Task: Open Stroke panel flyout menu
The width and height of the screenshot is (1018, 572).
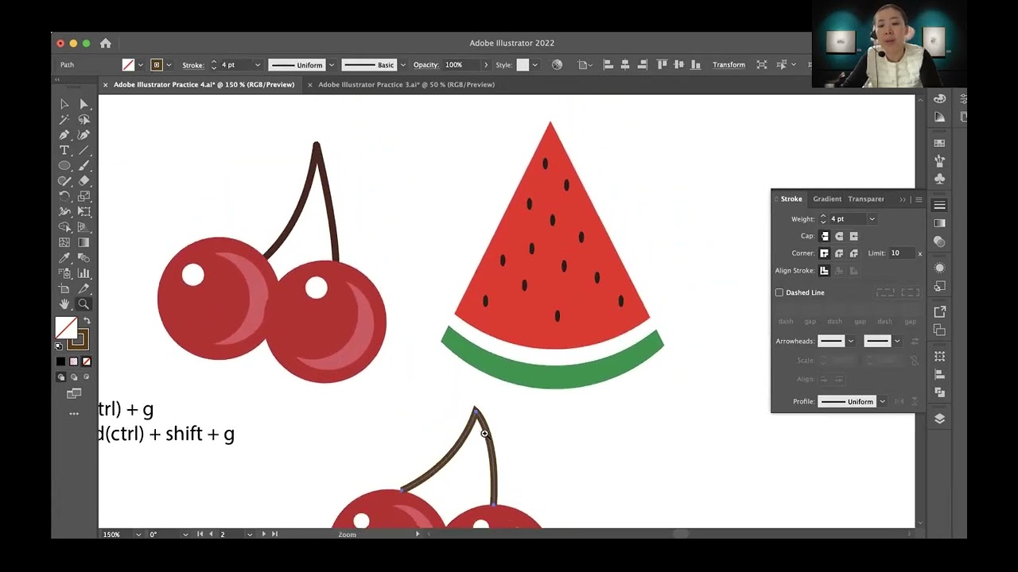Action: [x=919, y=199]
